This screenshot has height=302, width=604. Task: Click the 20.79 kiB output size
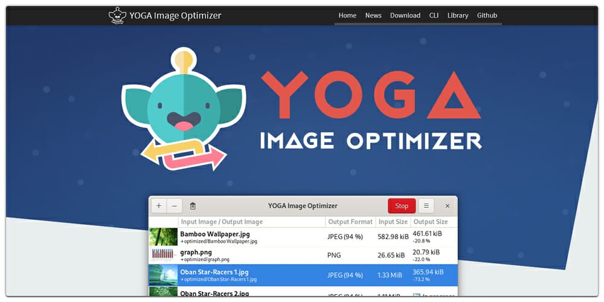click(x=426, y=252)
